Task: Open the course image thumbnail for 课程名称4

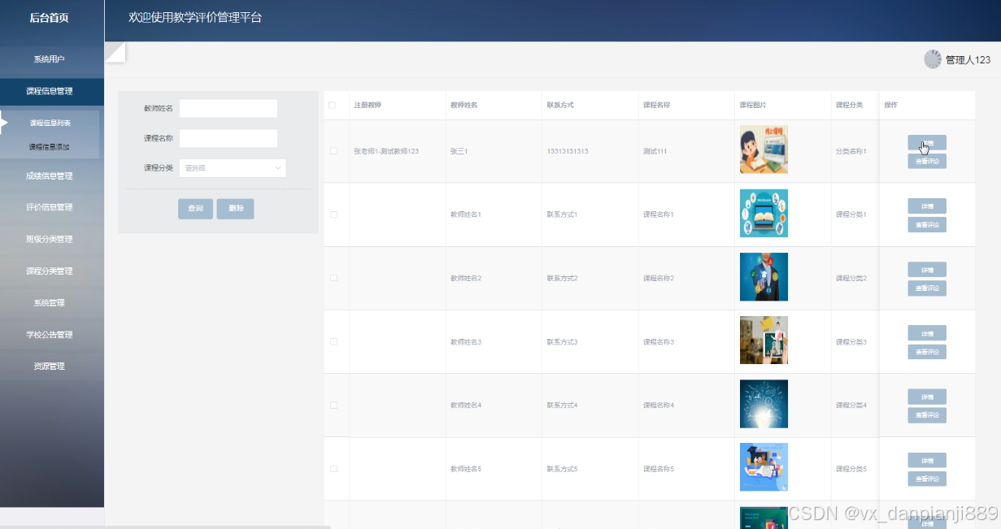Action: tap(764, 404)
